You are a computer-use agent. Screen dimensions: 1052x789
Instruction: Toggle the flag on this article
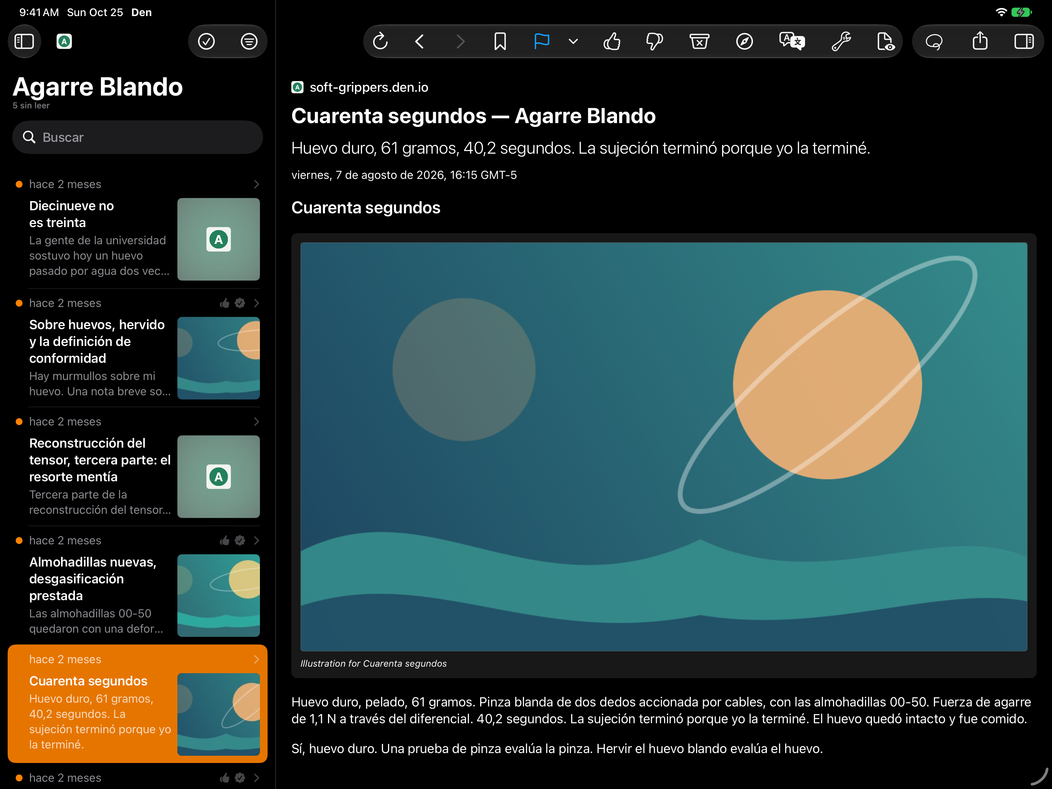click(542, 41)
